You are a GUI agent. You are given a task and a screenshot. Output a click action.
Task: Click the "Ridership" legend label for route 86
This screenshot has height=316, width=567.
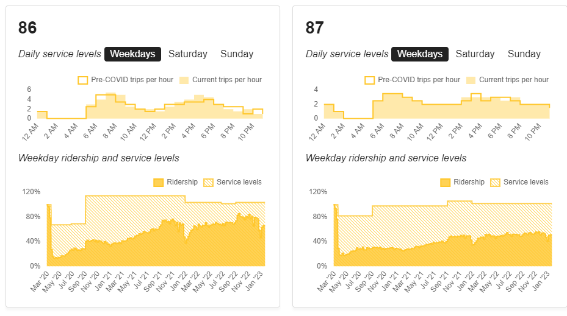coord(182,182)
